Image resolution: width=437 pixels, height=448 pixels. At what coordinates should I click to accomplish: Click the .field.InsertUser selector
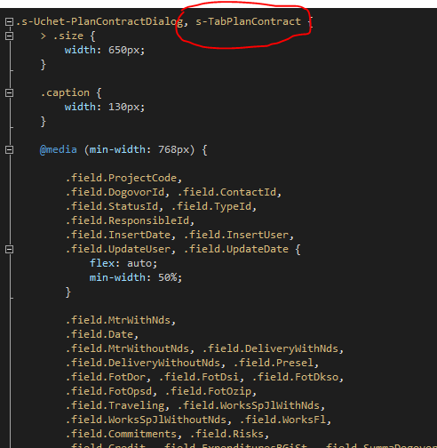click(x=236, y=235)
